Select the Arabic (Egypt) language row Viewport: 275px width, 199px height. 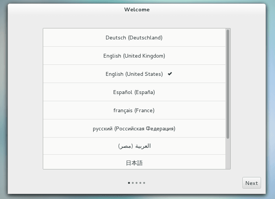134,146
